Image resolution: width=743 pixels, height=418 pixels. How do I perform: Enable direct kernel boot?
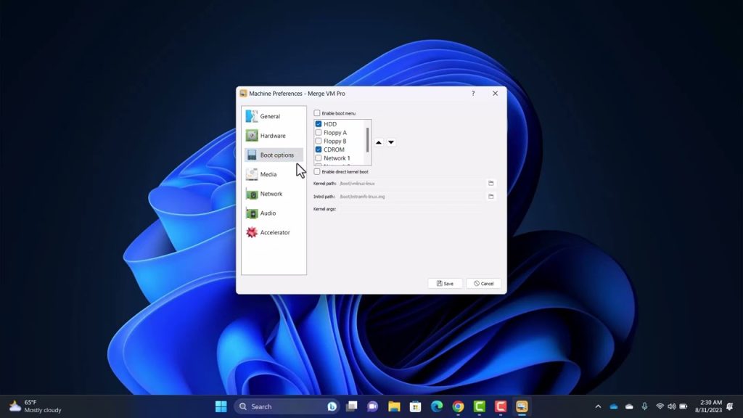click(x=317, y=172)
